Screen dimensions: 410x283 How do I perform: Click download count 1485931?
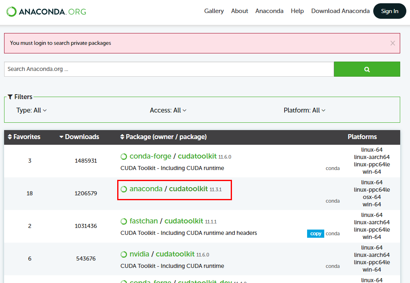pos(86,161)
